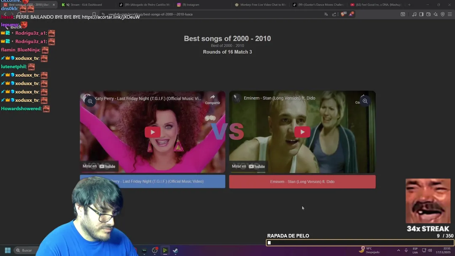455x256 pixels.
Task: Open Brave Rewards triangle icon
Action: [351, 14]
